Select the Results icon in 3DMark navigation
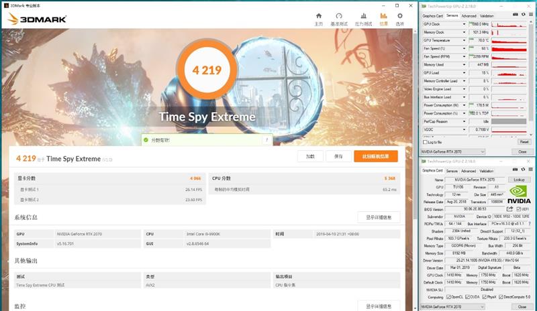The width and height of the screenshot is (537, 311). pos(384,16)
